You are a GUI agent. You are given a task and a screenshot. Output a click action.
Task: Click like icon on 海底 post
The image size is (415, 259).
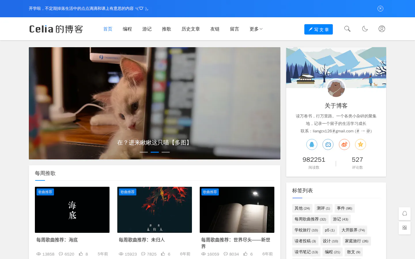coord(81,254)
